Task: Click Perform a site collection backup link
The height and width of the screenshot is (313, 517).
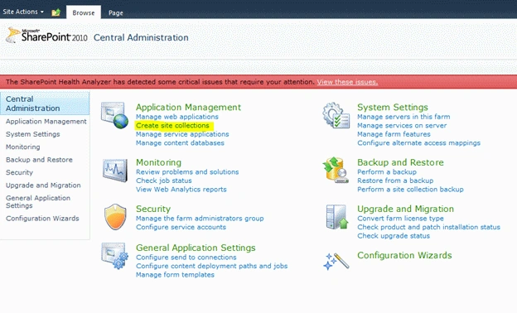Action: 410,190
